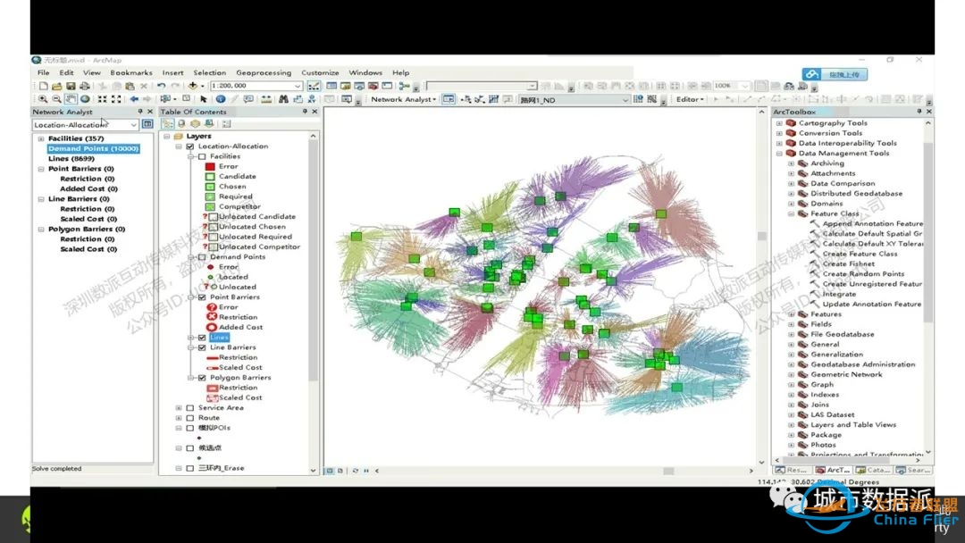Toggle the Route layer checkbox

[x=189, y=418]
